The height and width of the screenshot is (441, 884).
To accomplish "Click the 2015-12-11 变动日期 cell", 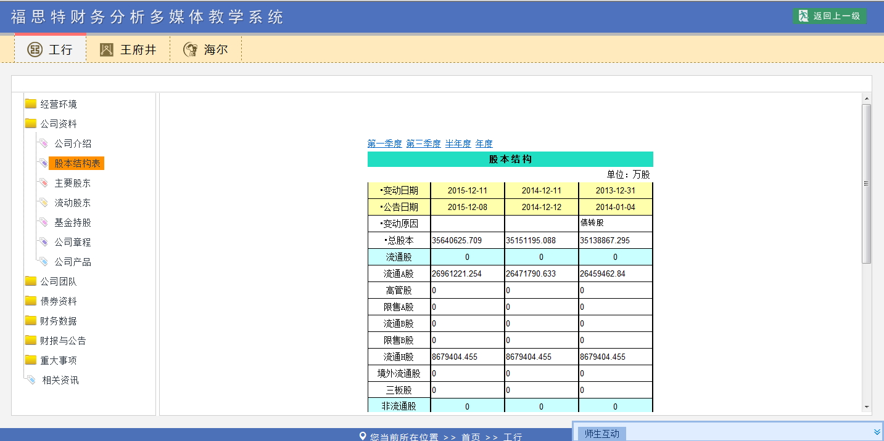I will pyautogui.click(x=468, y=190).
